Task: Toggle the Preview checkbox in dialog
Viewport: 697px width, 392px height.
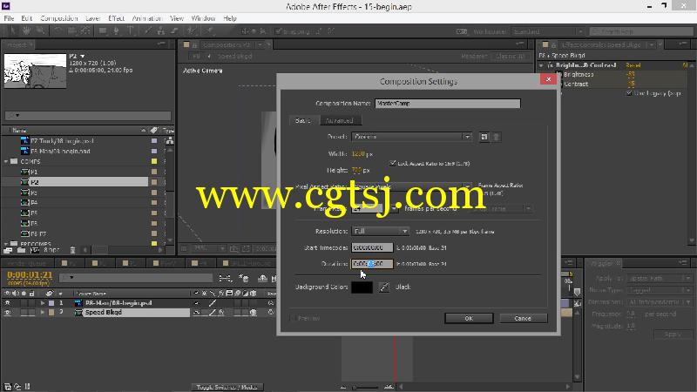Action: (x=293, y=318)
